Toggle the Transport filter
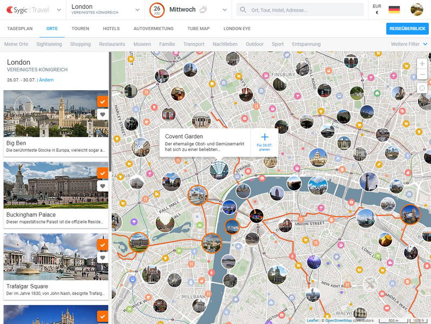The width and height of the screenshot is (431, 324). (x=194, y=44)
